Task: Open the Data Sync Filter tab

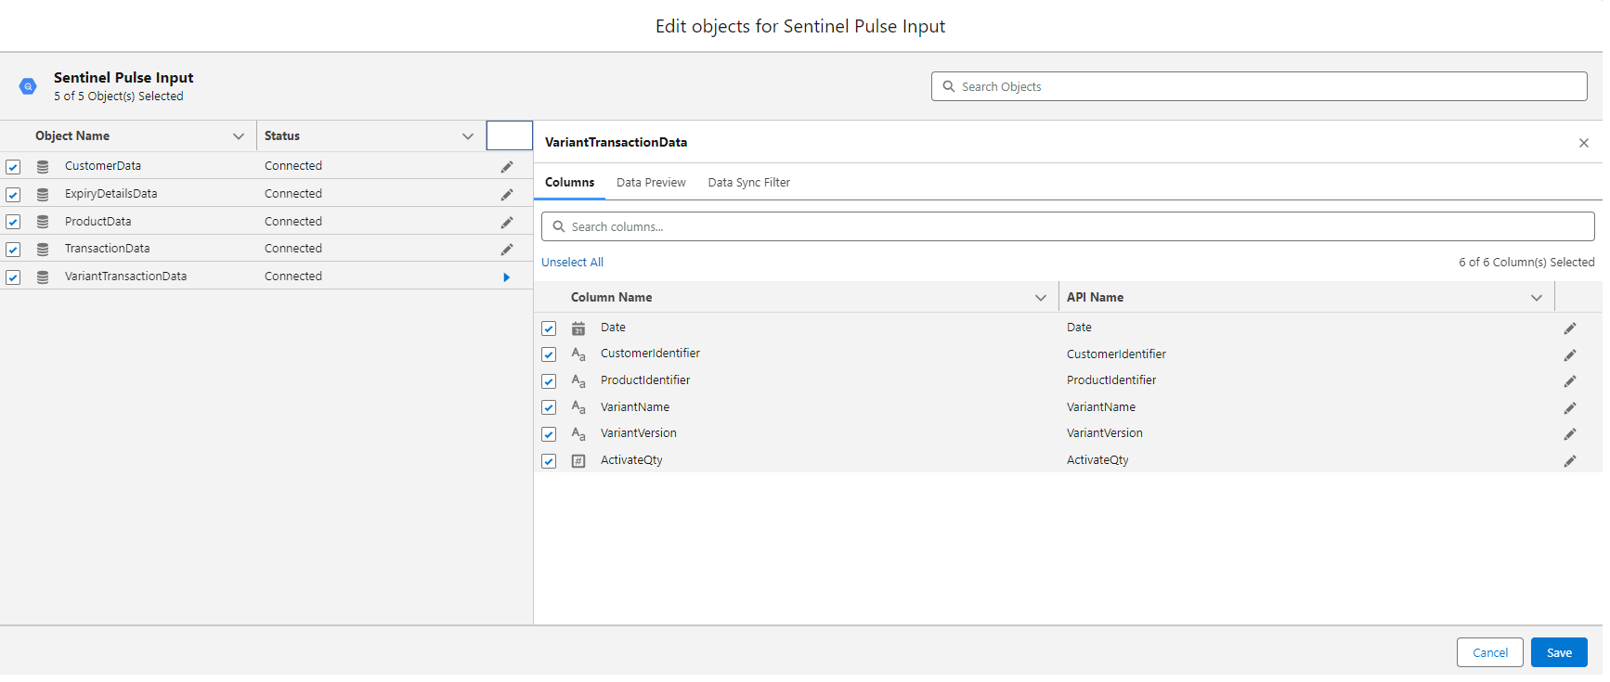Action: tap(748, 183)
